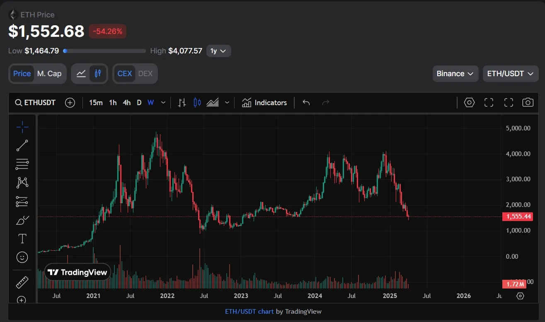Switch to line chart view
The height and width of the screenshot is (322, 545).
click(x=81, y=74)
